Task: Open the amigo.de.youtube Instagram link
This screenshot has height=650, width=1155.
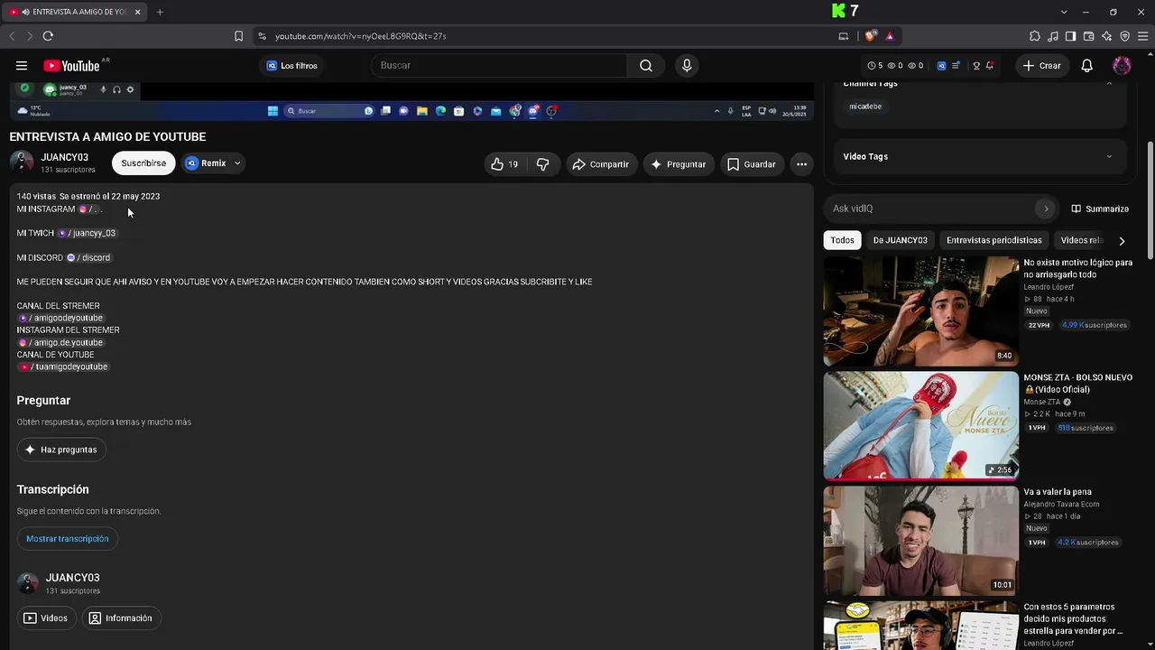Action: pos(60,342)
